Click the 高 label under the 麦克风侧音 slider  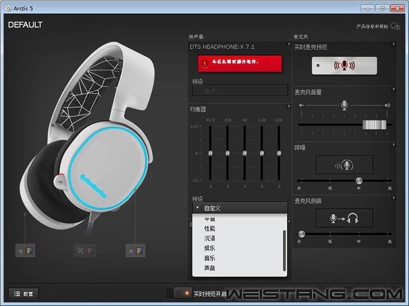[390, 242]
